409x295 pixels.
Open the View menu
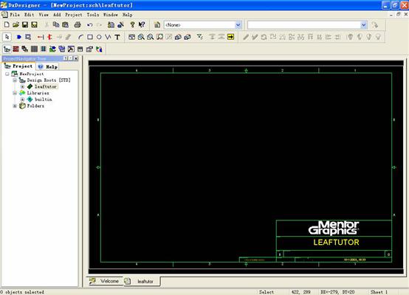point(44,15)
